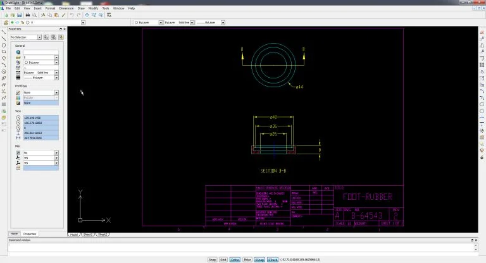This screenshot has height=263, width=486.
Task: Toggle ESnap in the status bar
Action: (259, 259)
